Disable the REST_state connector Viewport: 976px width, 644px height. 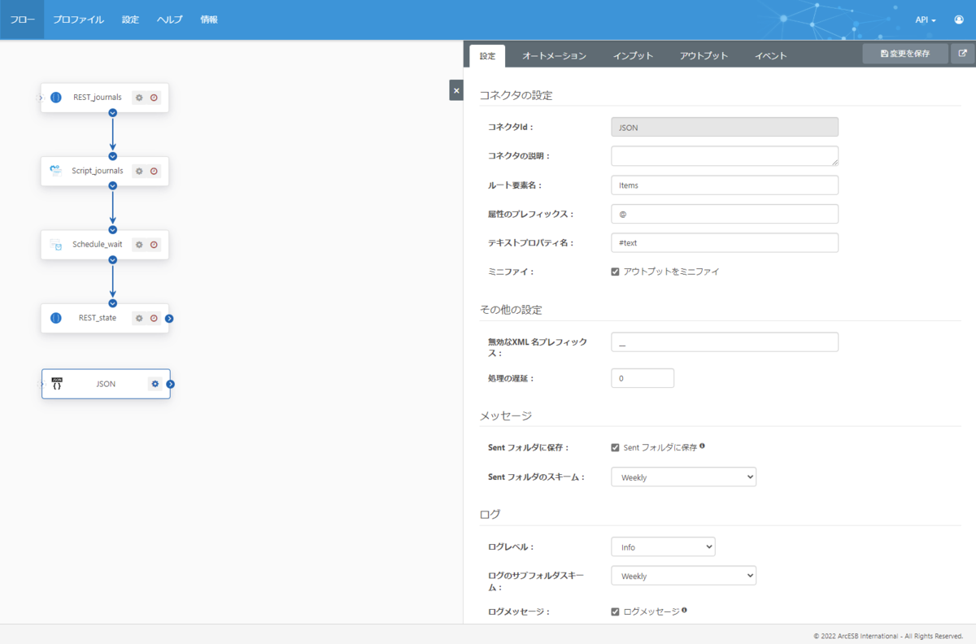point(153,318)
